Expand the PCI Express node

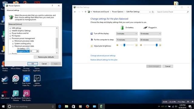10,36
